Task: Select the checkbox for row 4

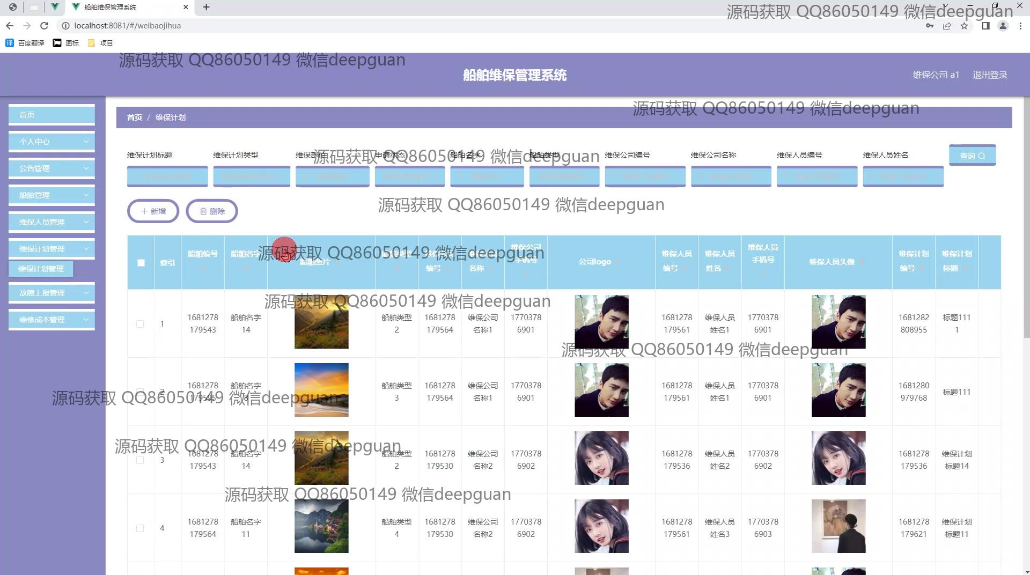Action: [140, 528]
